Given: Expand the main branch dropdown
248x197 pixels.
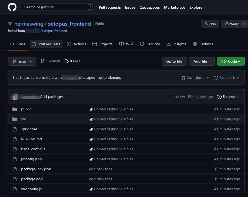Looking at the screenshot, I should click(x=22, y=61).
